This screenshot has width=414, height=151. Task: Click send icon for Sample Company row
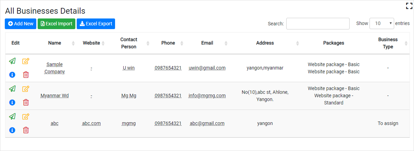[x=12, y=61]
